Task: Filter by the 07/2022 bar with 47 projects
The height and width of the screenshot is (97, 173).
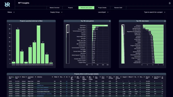Action: point(43,53)
